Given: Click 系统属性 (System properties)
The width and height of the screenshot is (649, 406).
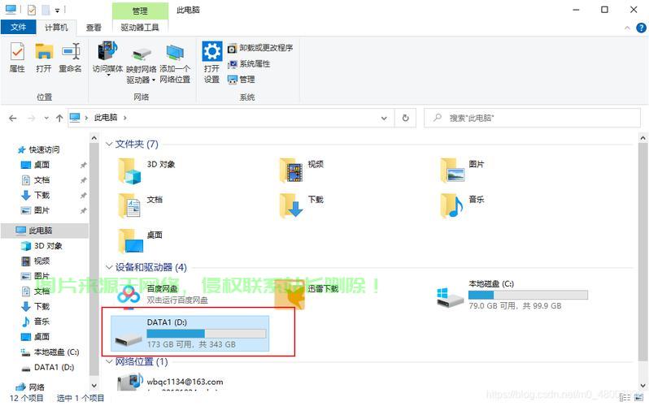Looking at the screenshot, I should coord(249,63).
